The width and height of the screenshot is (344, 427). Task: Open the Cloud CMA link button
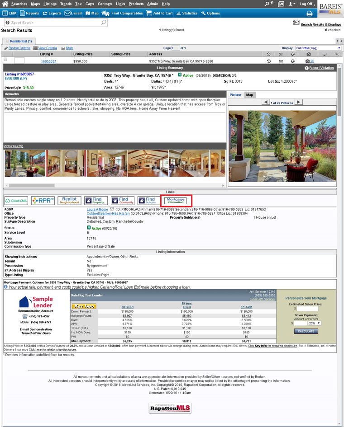(16, 200)
